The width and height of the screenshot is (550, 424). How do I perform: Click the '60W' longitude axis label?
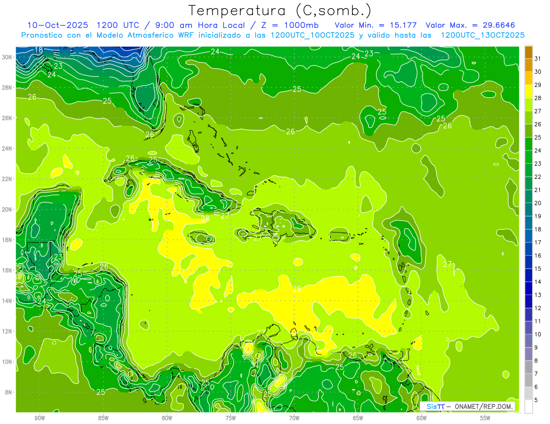(x=422, y=418)
